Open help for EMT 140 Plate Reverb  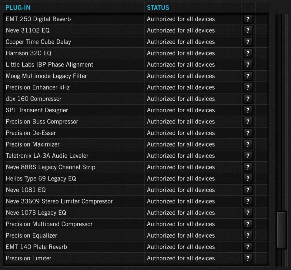coord(248,247)
